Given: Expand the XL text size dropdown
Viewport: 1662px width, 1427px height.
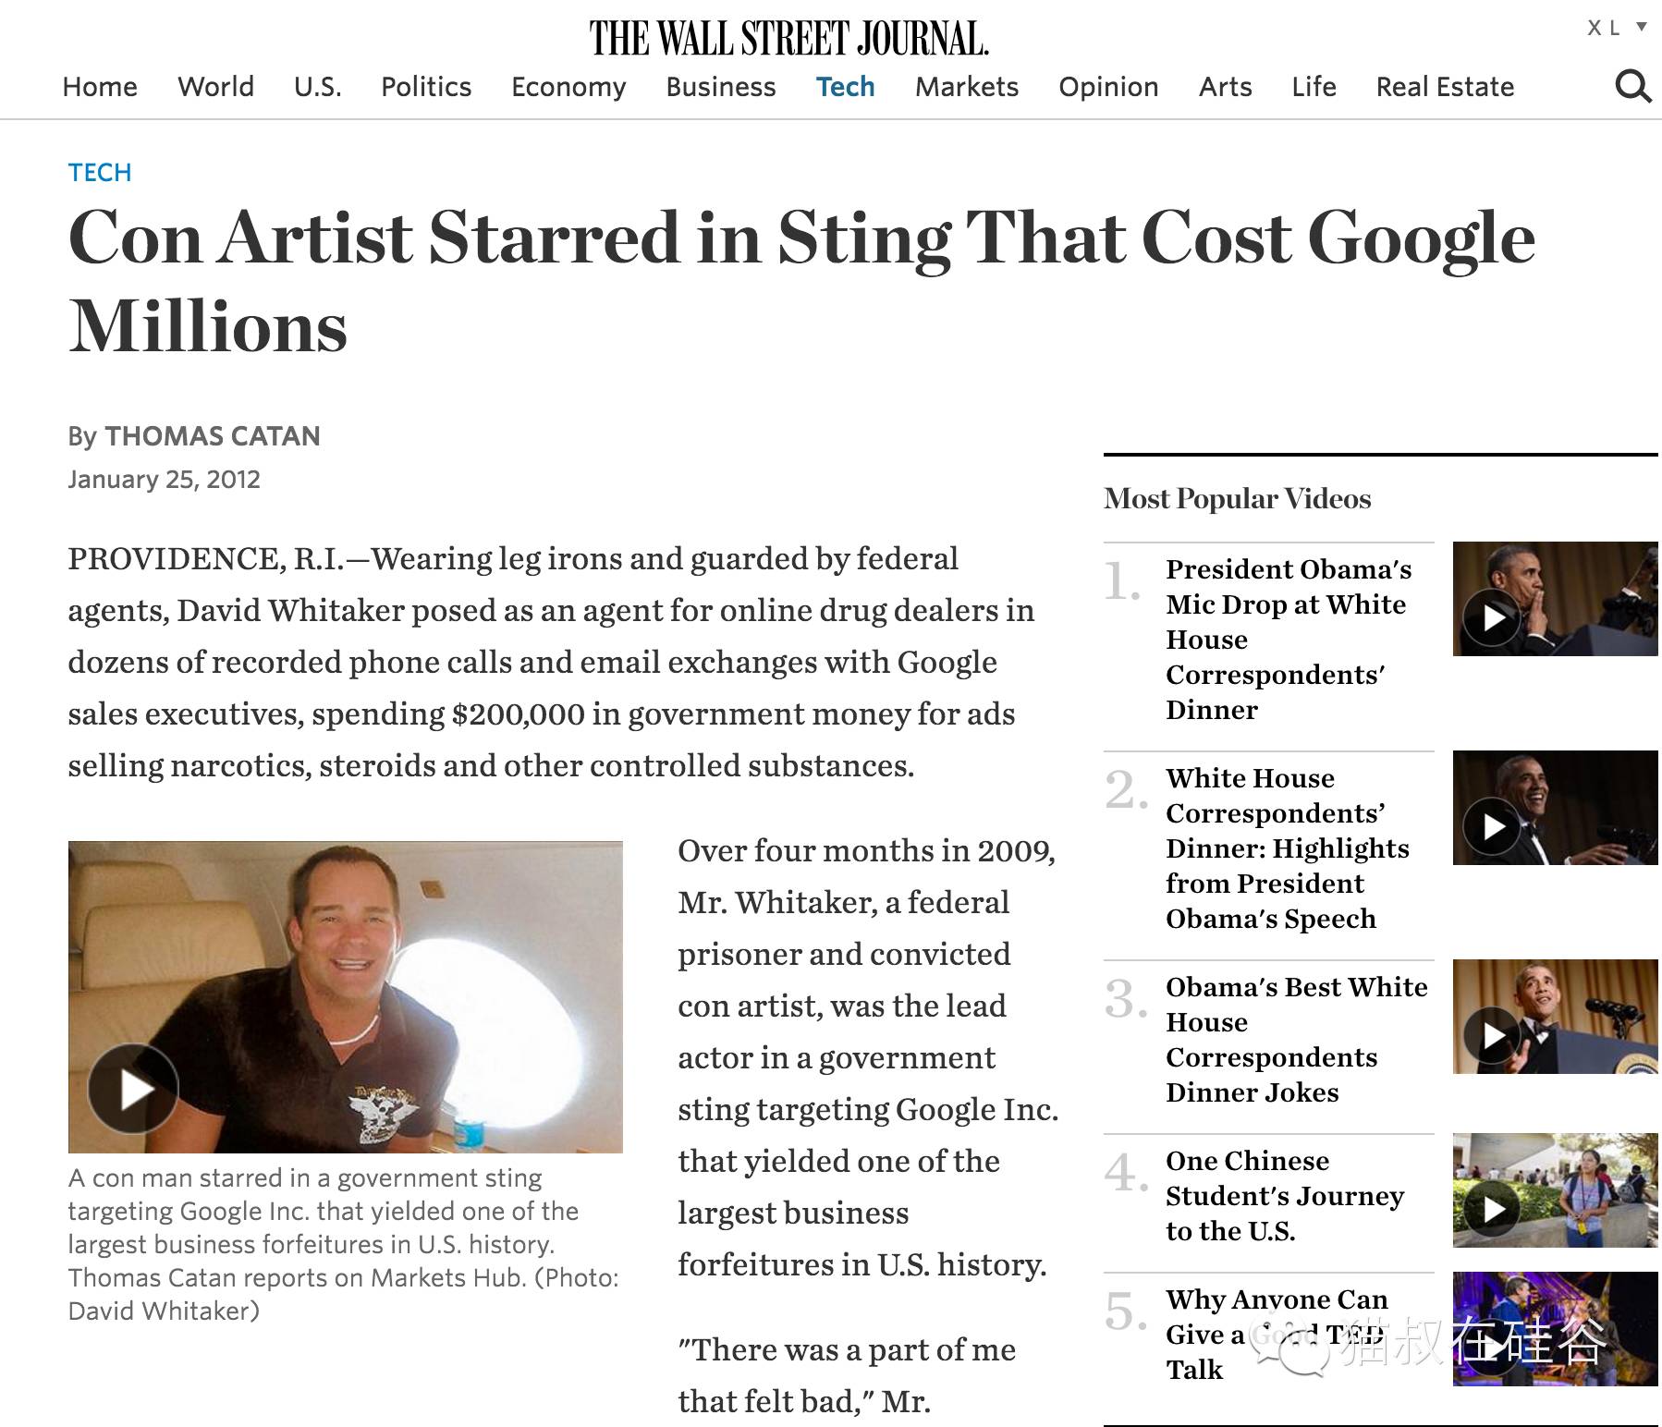Looking at the screenshot, I should [x=1617, y=28].
